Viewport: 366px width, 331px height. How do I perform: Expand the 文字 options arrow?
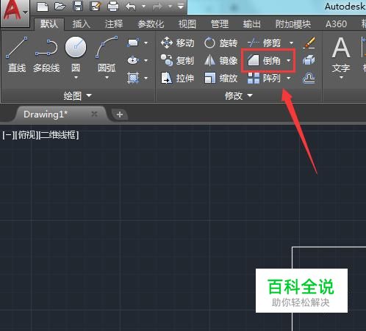(x=341, y=78)
